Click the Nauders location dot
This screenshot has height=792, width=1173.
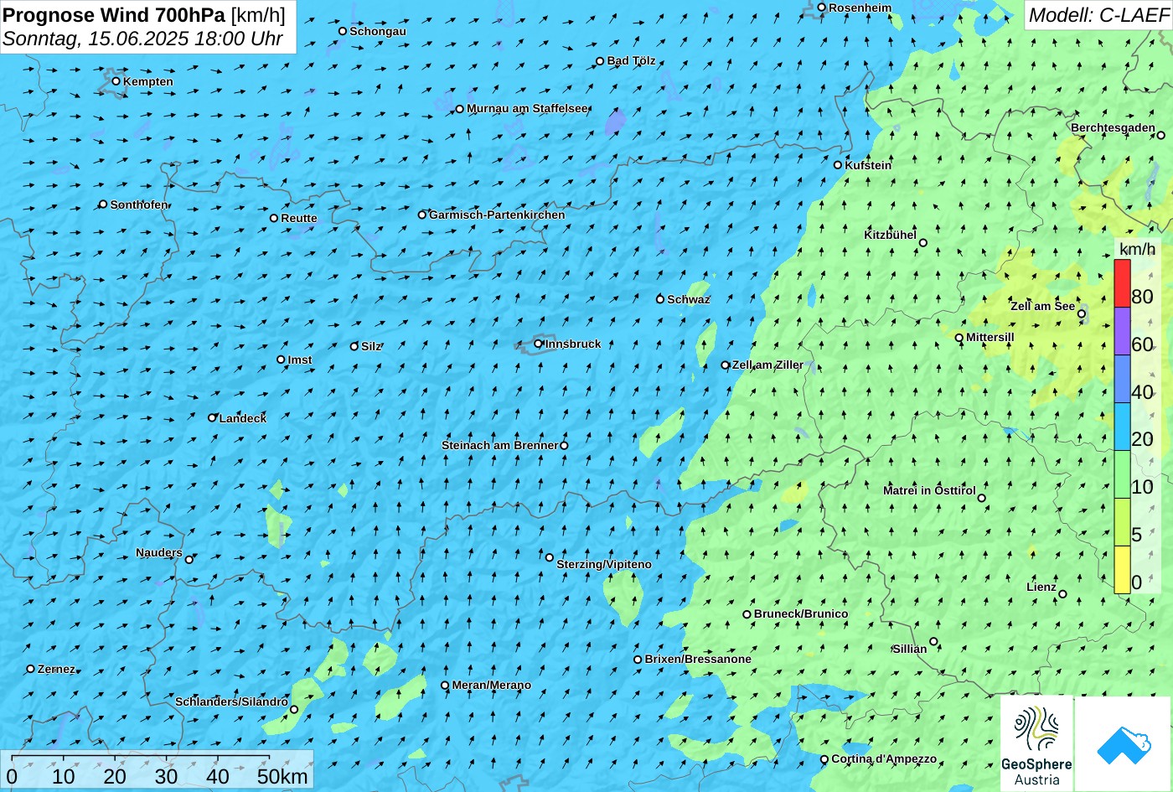tap(189, 560)
